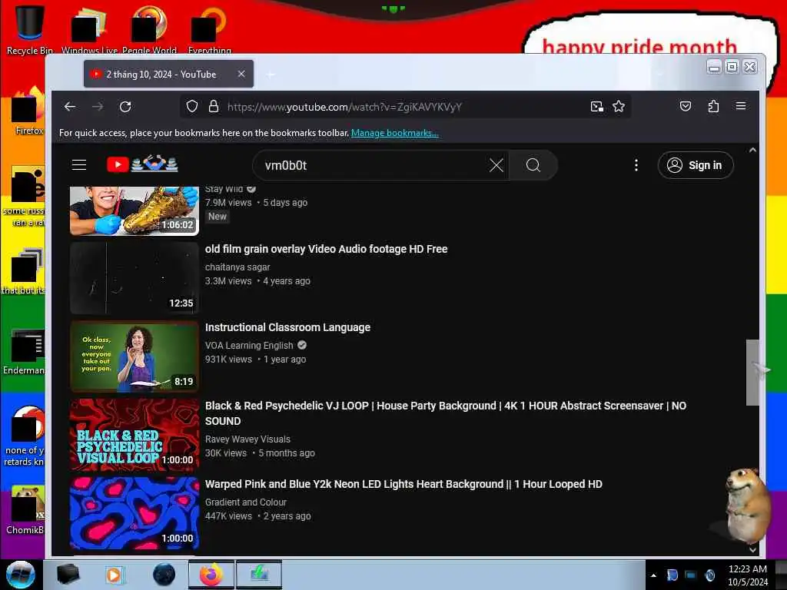Click the scrollbar down arrow
The width and height of the screenshot is (787, 590).
point(752,549)
